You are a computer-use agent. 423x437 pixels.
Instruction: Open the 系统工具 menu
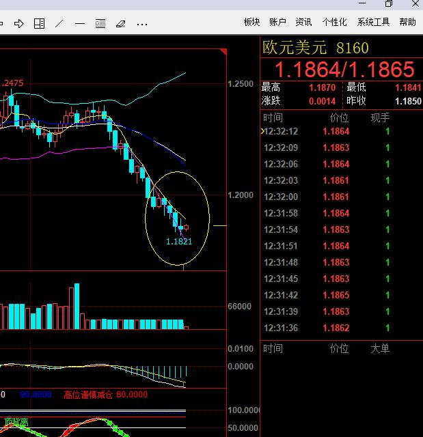[373, 22]
